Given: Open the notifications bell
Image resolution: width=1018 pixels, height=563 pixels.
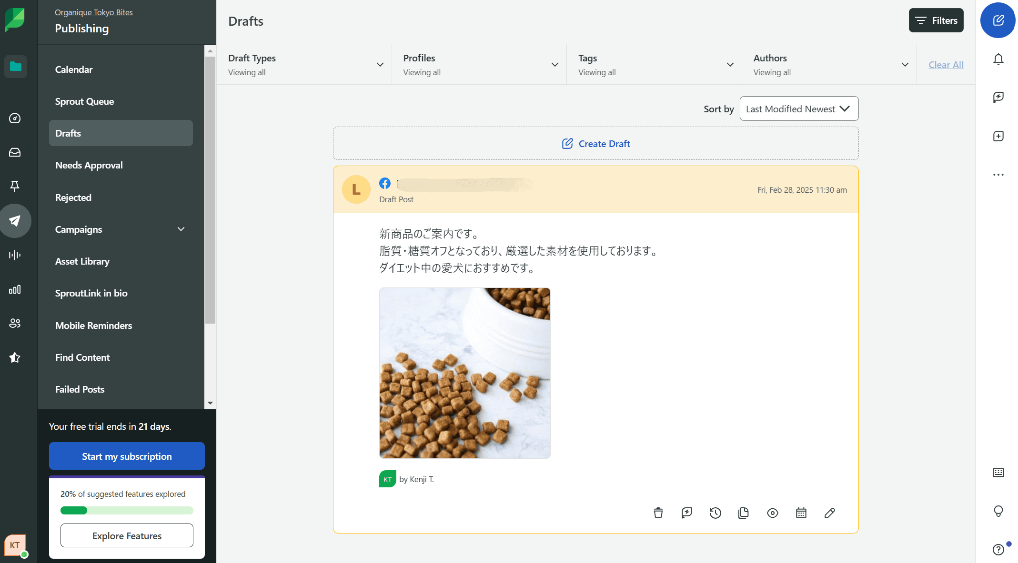Looking at the screenshot, I should [x=998, y=59].
